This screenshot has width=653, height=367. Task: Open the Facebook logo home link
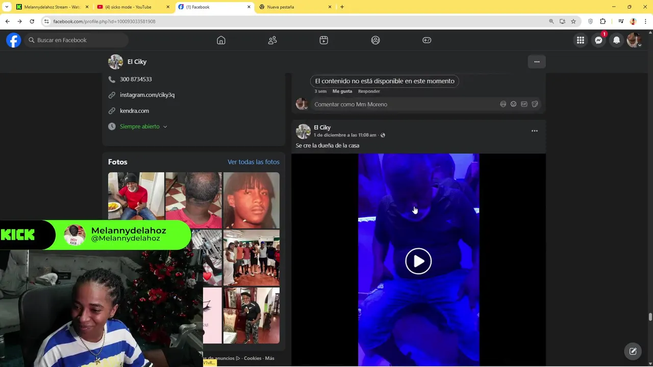click(14, 40)
